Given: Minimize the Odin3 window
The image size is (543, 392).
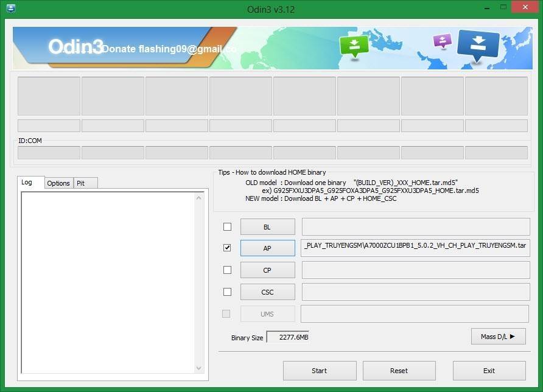Looking at the screenshot, I should click(x=487, y=8).
